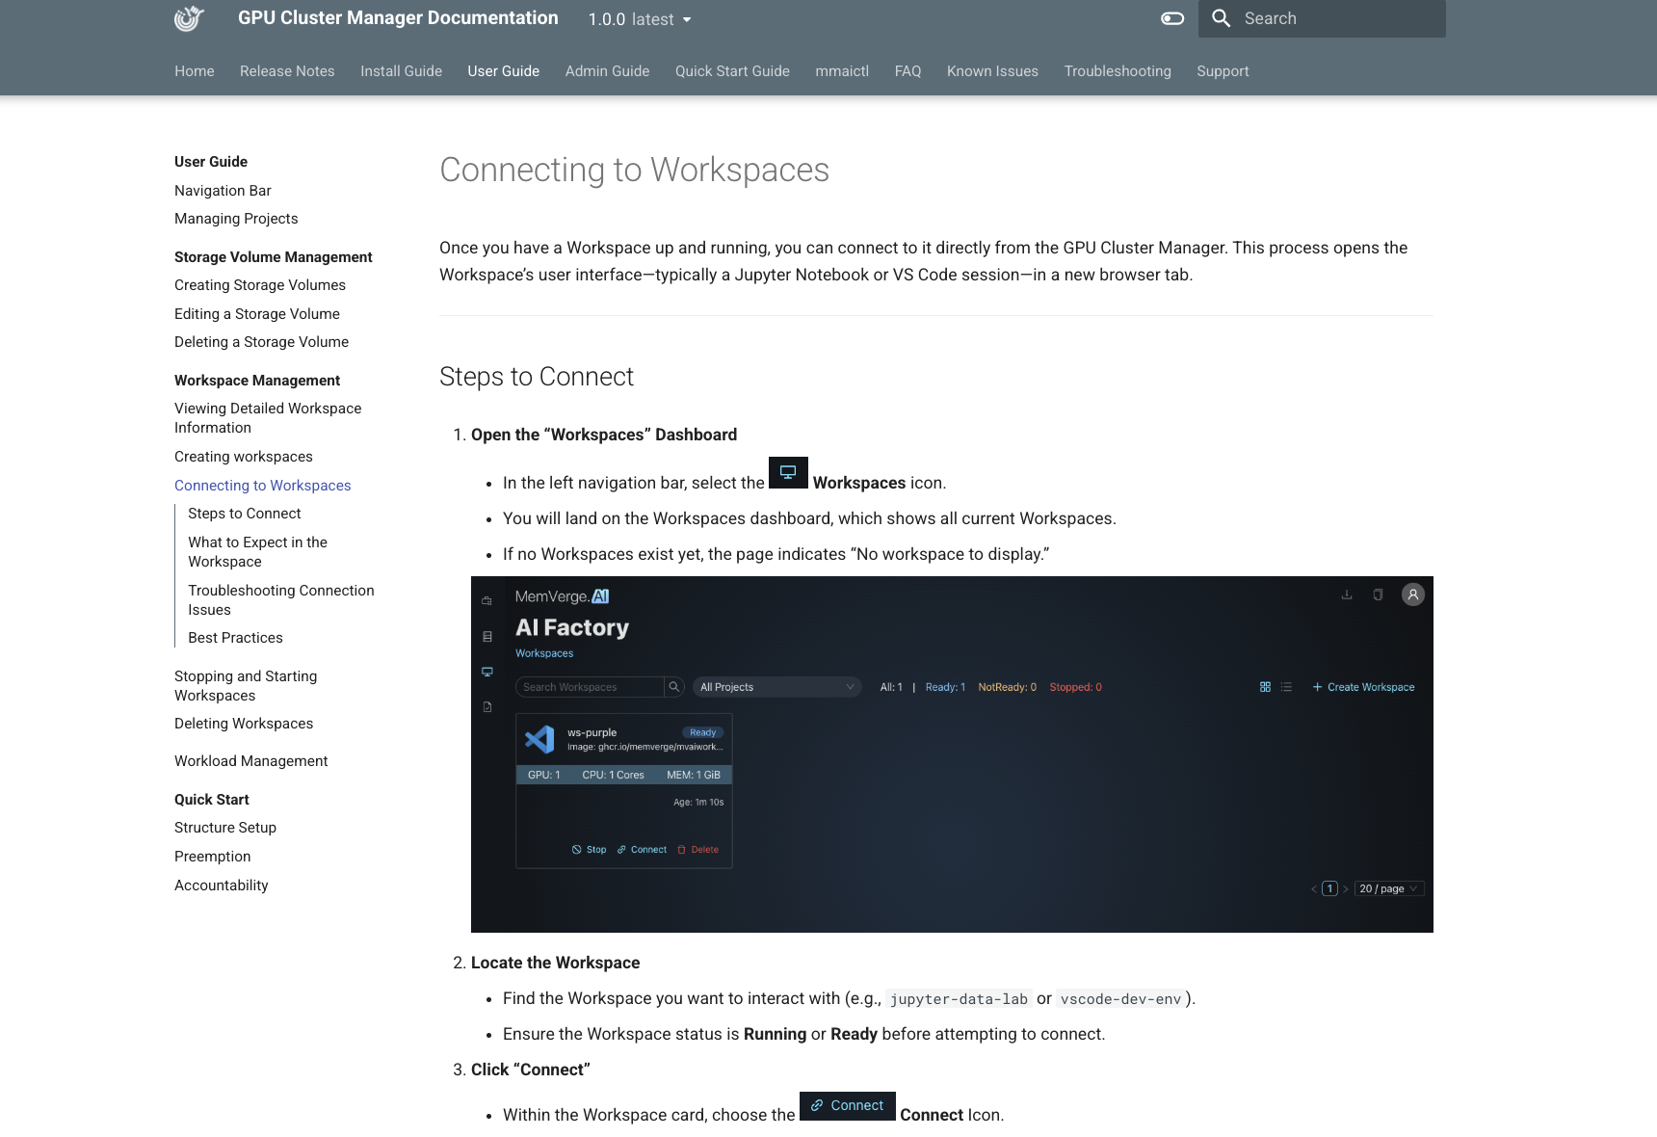Click the MemVerge logo in the site header
The image size is (1657, 1137).
tap(188, 18)
